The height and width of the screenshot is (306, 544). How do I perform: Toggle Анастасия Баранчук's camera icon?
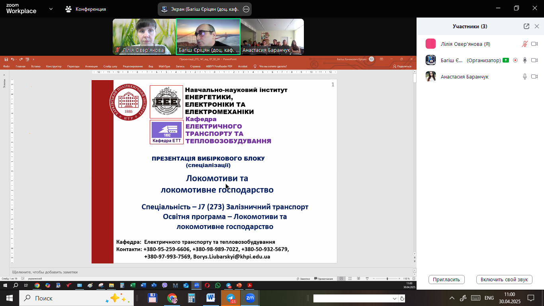(534, 76)
